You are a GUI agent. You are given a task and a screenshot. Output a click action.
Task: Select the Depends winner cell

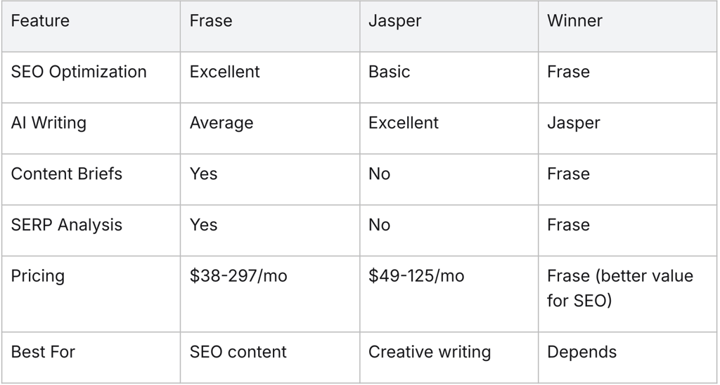[x=581, y=352]
